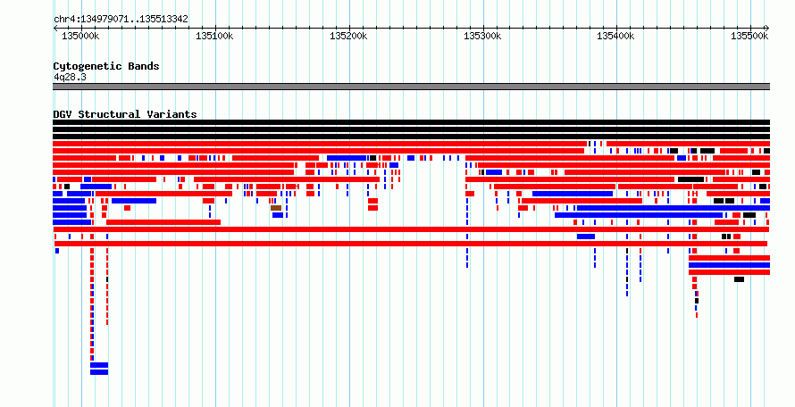Click the 135500k ruler tick label
The width and height of the screenshot is (795, 407).
click(749, 37)
